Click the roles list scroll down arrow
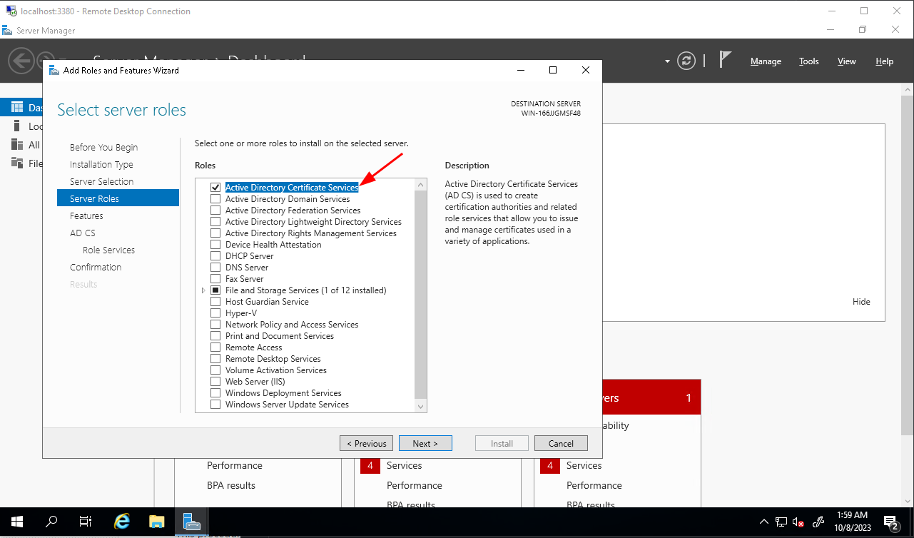 tap(420, 406)
